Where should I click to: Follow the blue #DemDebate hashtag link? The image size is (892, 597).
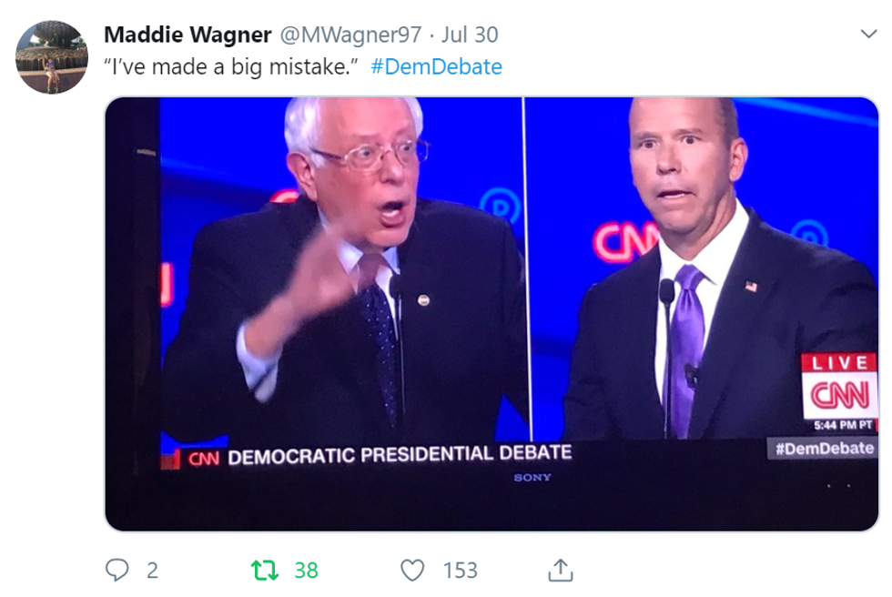point(436,67)
